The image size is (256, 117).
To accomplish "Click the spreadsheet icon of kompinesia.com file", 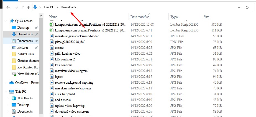I will tap(52, 30).
